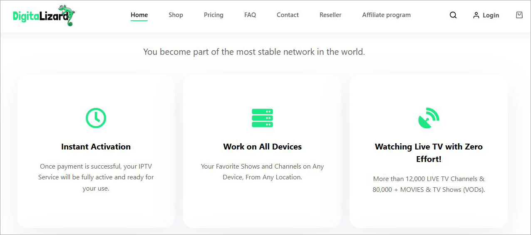Go to the Pricing page
Viewport: 531px width, 235px height.
pos(213,15)
